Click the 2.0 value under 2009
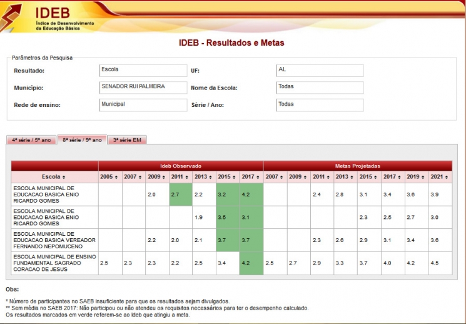The height and width of the screenshot is (324, 466). [151, 195]
